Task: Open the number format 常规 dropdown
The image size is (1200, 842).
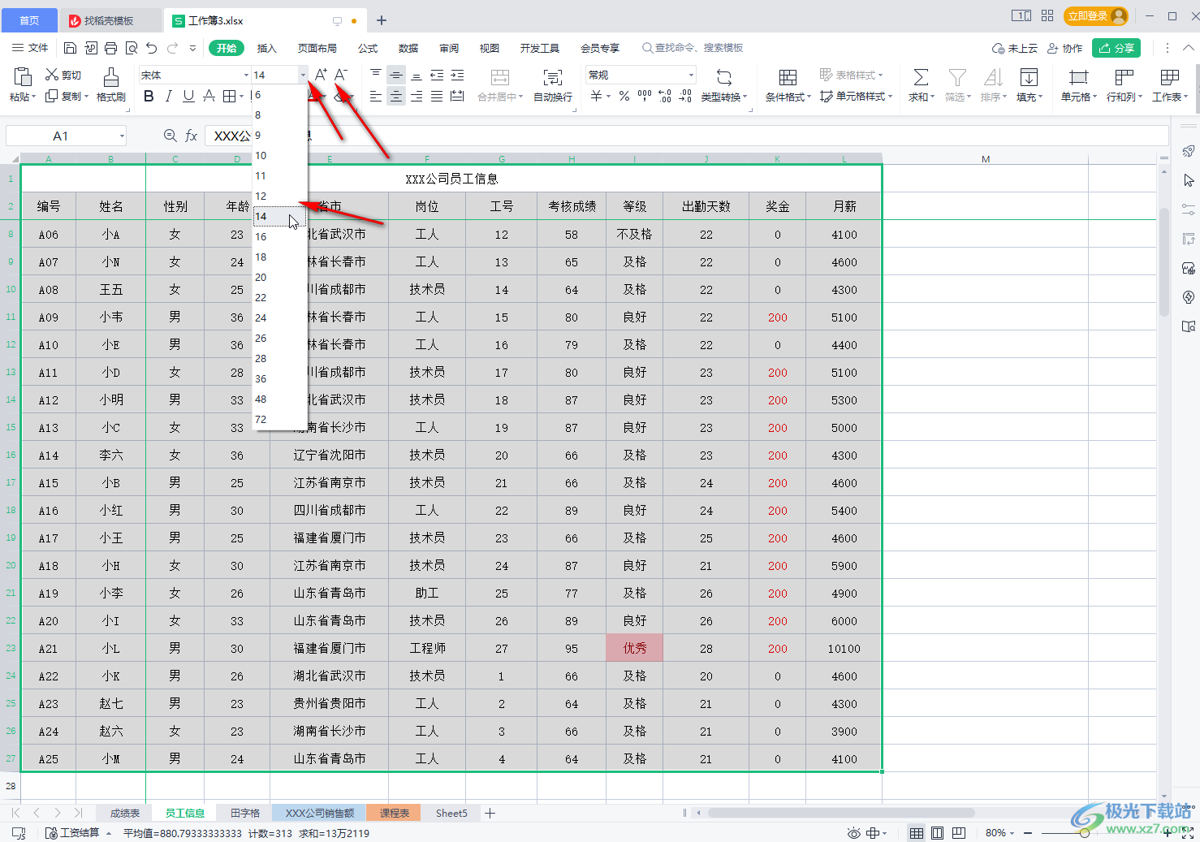Action: point(691,75)
